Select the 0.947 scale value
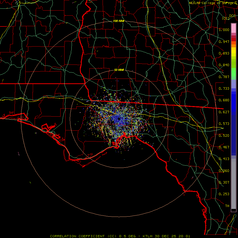This screenshot has width=238, height=238. [x=224, y=42]
